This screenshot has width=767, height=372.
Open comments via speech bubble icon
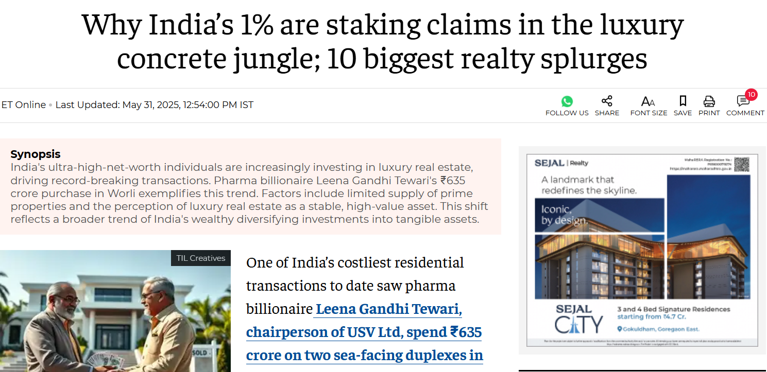(743, 101)
